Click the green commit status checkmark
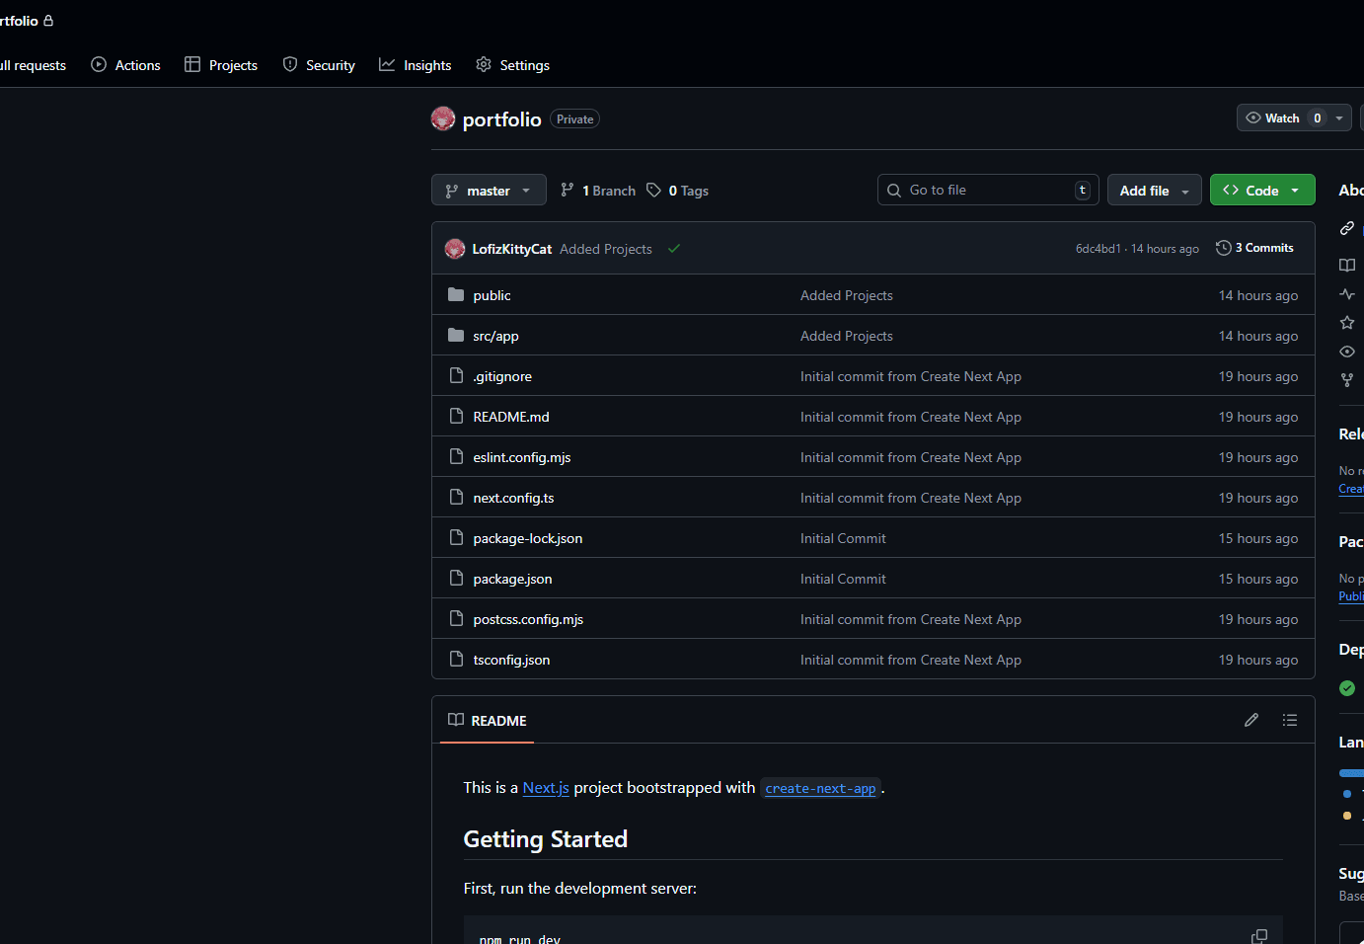Screen dimensions: 1364x944 (x=674, y=249)
